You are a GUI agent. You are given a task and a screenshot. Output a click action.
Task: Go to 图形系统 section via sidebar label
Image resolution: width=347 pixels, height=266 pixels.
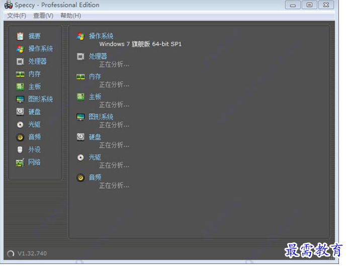click(x=41, y=99)
